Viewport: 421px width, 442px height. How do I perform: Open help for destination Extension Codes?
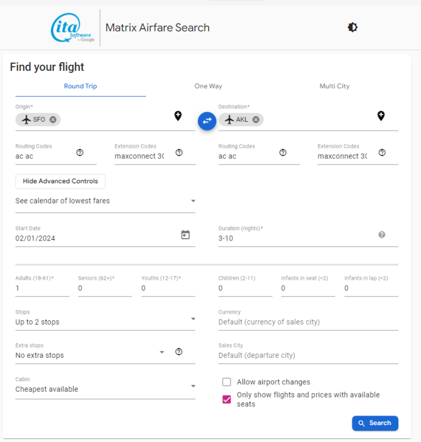[x=382, y=153]
